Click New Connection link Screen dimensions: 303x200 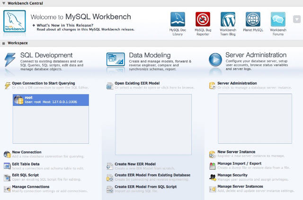coord(27,152)
